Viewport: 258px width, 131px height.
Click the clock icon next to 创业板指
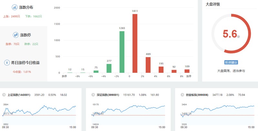(182, 95)
